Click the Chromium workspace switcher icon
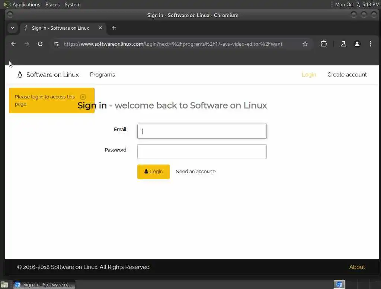 (x=339, y=285)
